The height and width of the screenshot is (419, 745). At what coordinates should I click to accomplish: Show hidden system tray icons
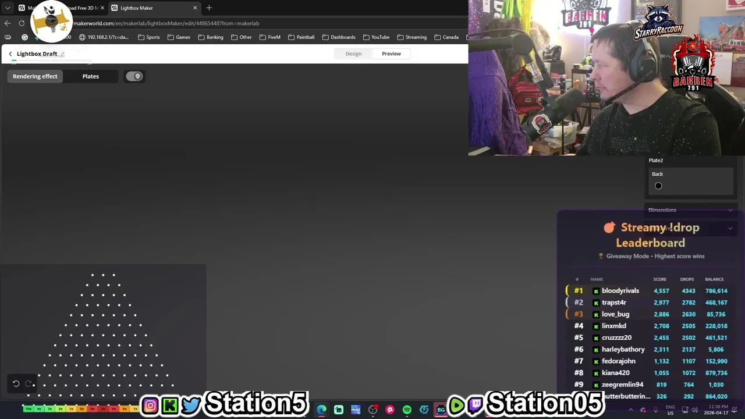click(630, 410)
